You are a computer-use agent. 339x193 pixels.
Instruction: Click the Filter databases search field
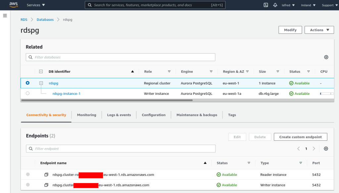click(x=121, y=57)
